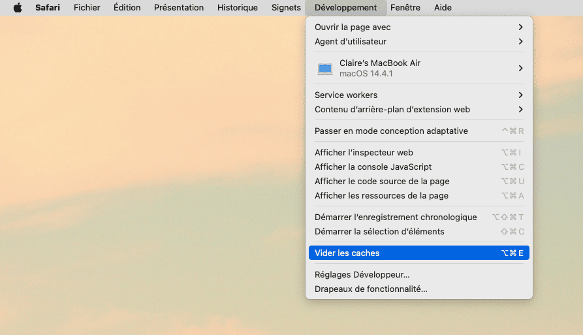Select Passer en mode conception adaptative

tap(419, 131)
